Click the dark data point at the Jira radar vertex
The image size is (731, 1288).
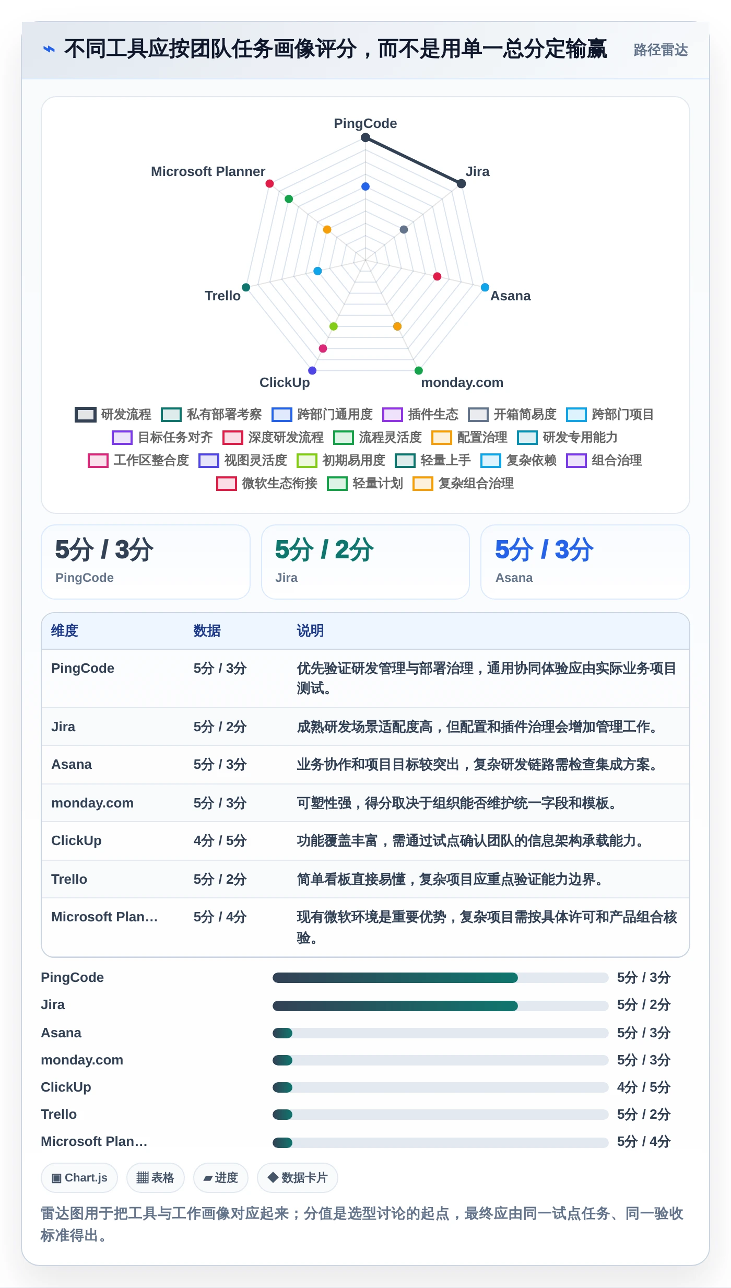(x=461, y=183)
